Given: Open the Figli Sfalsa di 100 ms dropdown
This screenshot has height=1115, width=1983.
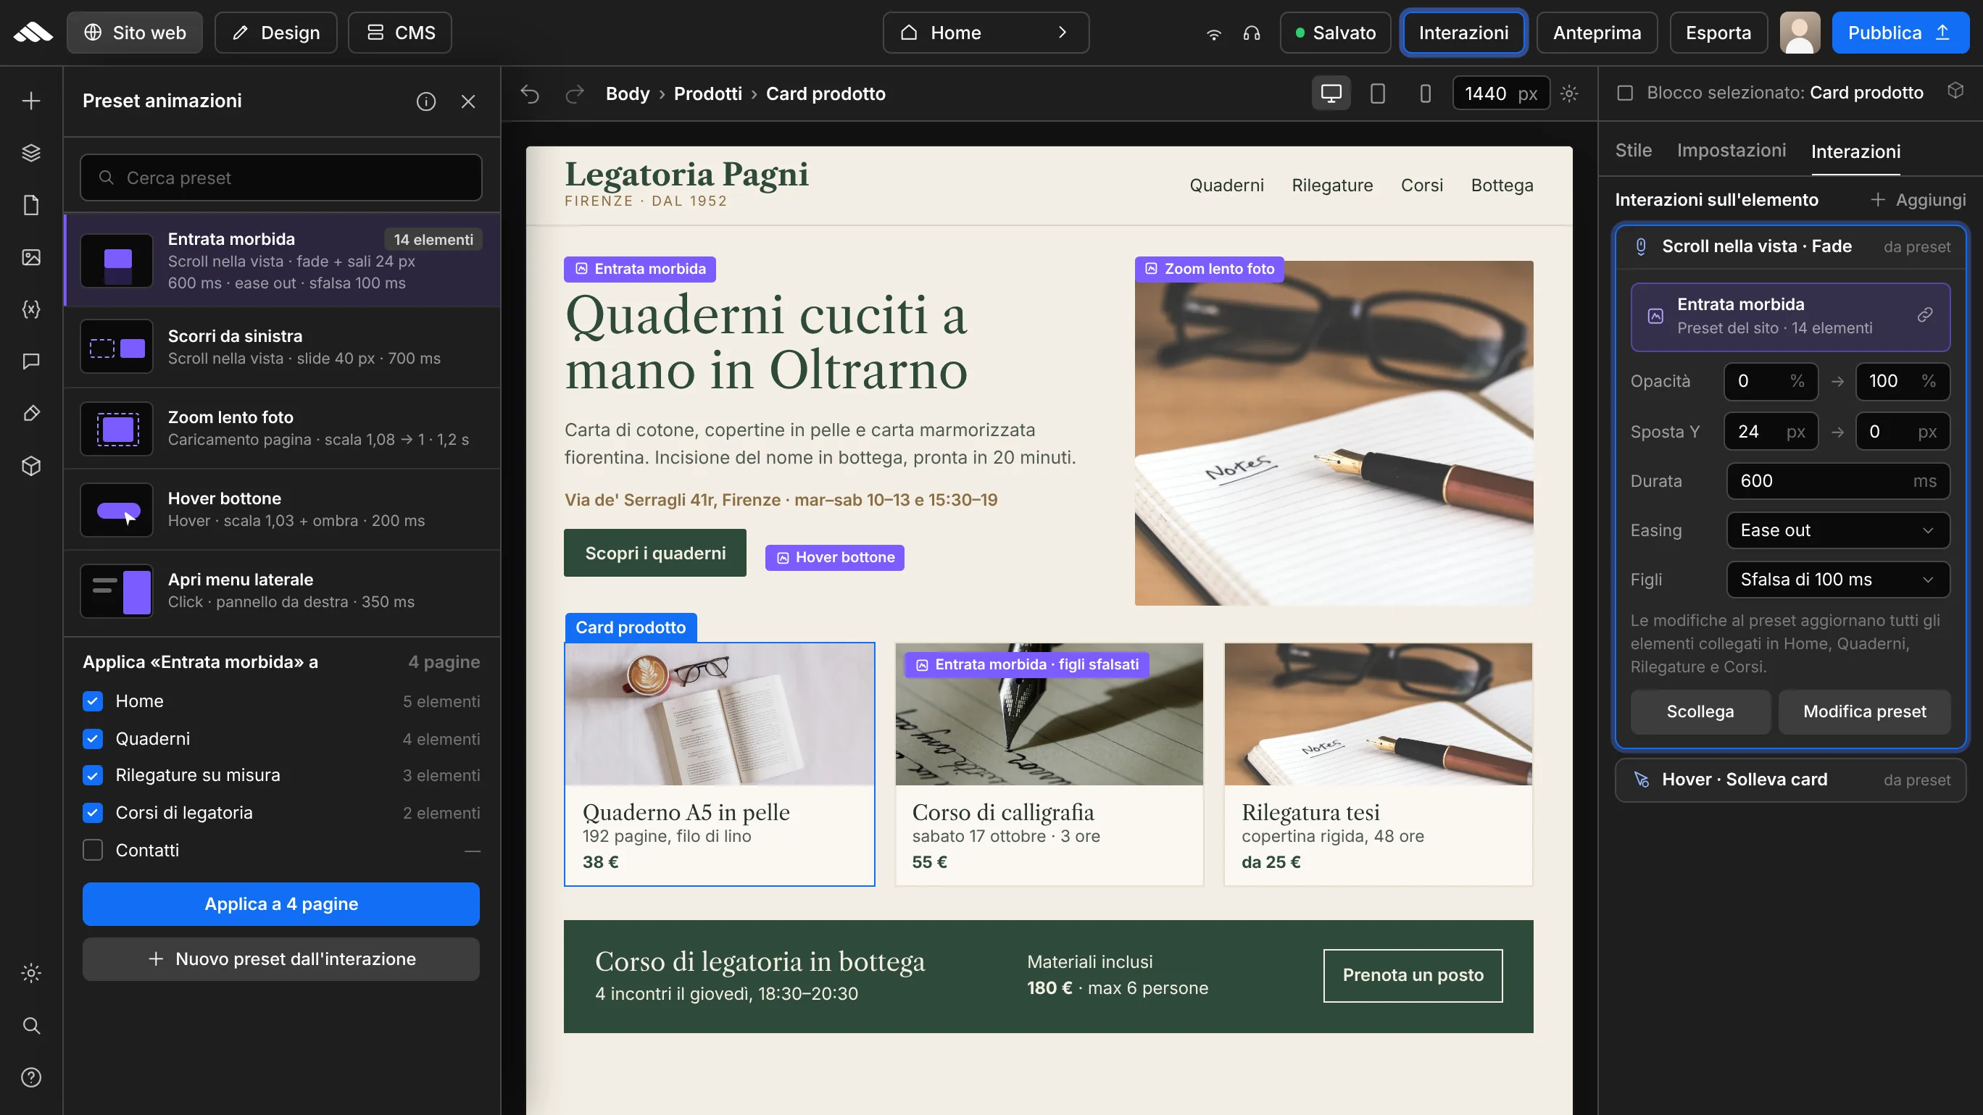Looking at the screenshot, I should click(x=1838, y=580).
